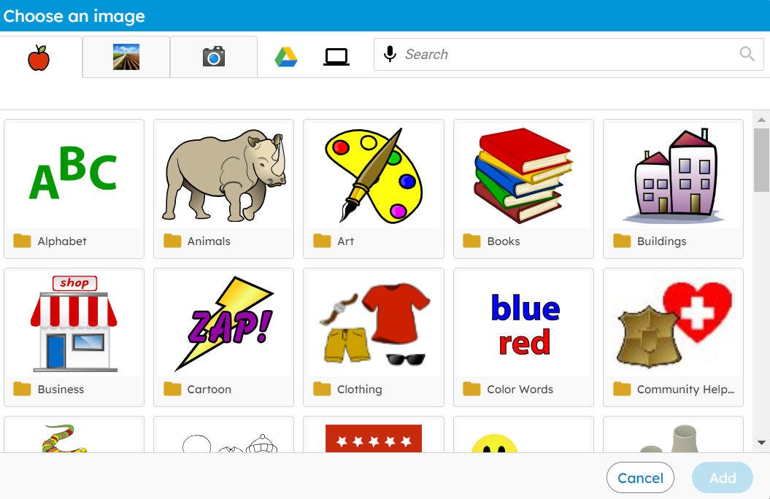The image size is (770, 499).
Task: Click the Cartoon folder icon
Action: click(172, 389)
